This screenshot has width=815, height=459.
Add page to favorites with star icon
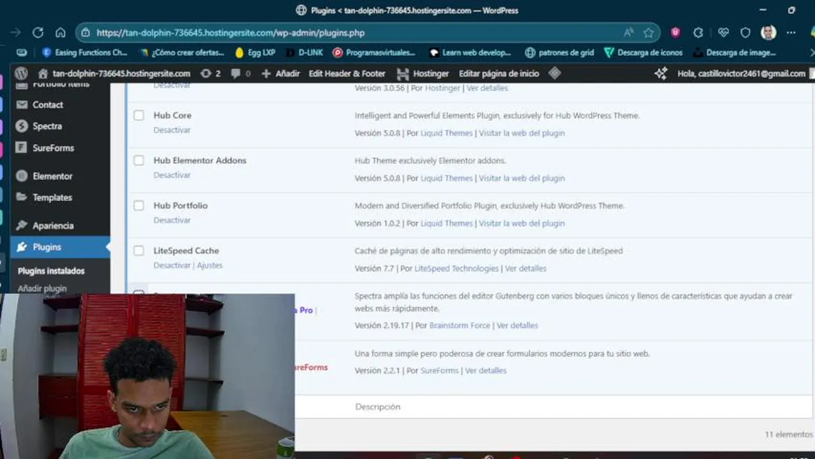point(649,33)
